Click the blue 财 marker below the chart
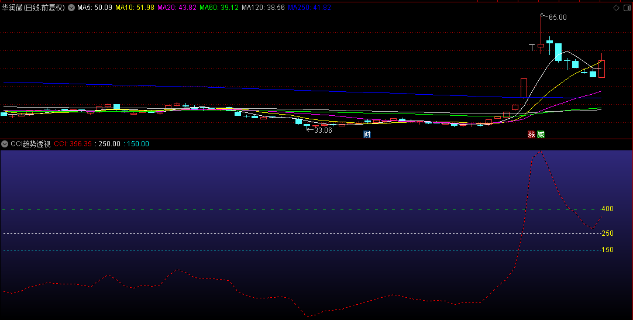Viewport: 633px width, 320px height. click(367, 135)
